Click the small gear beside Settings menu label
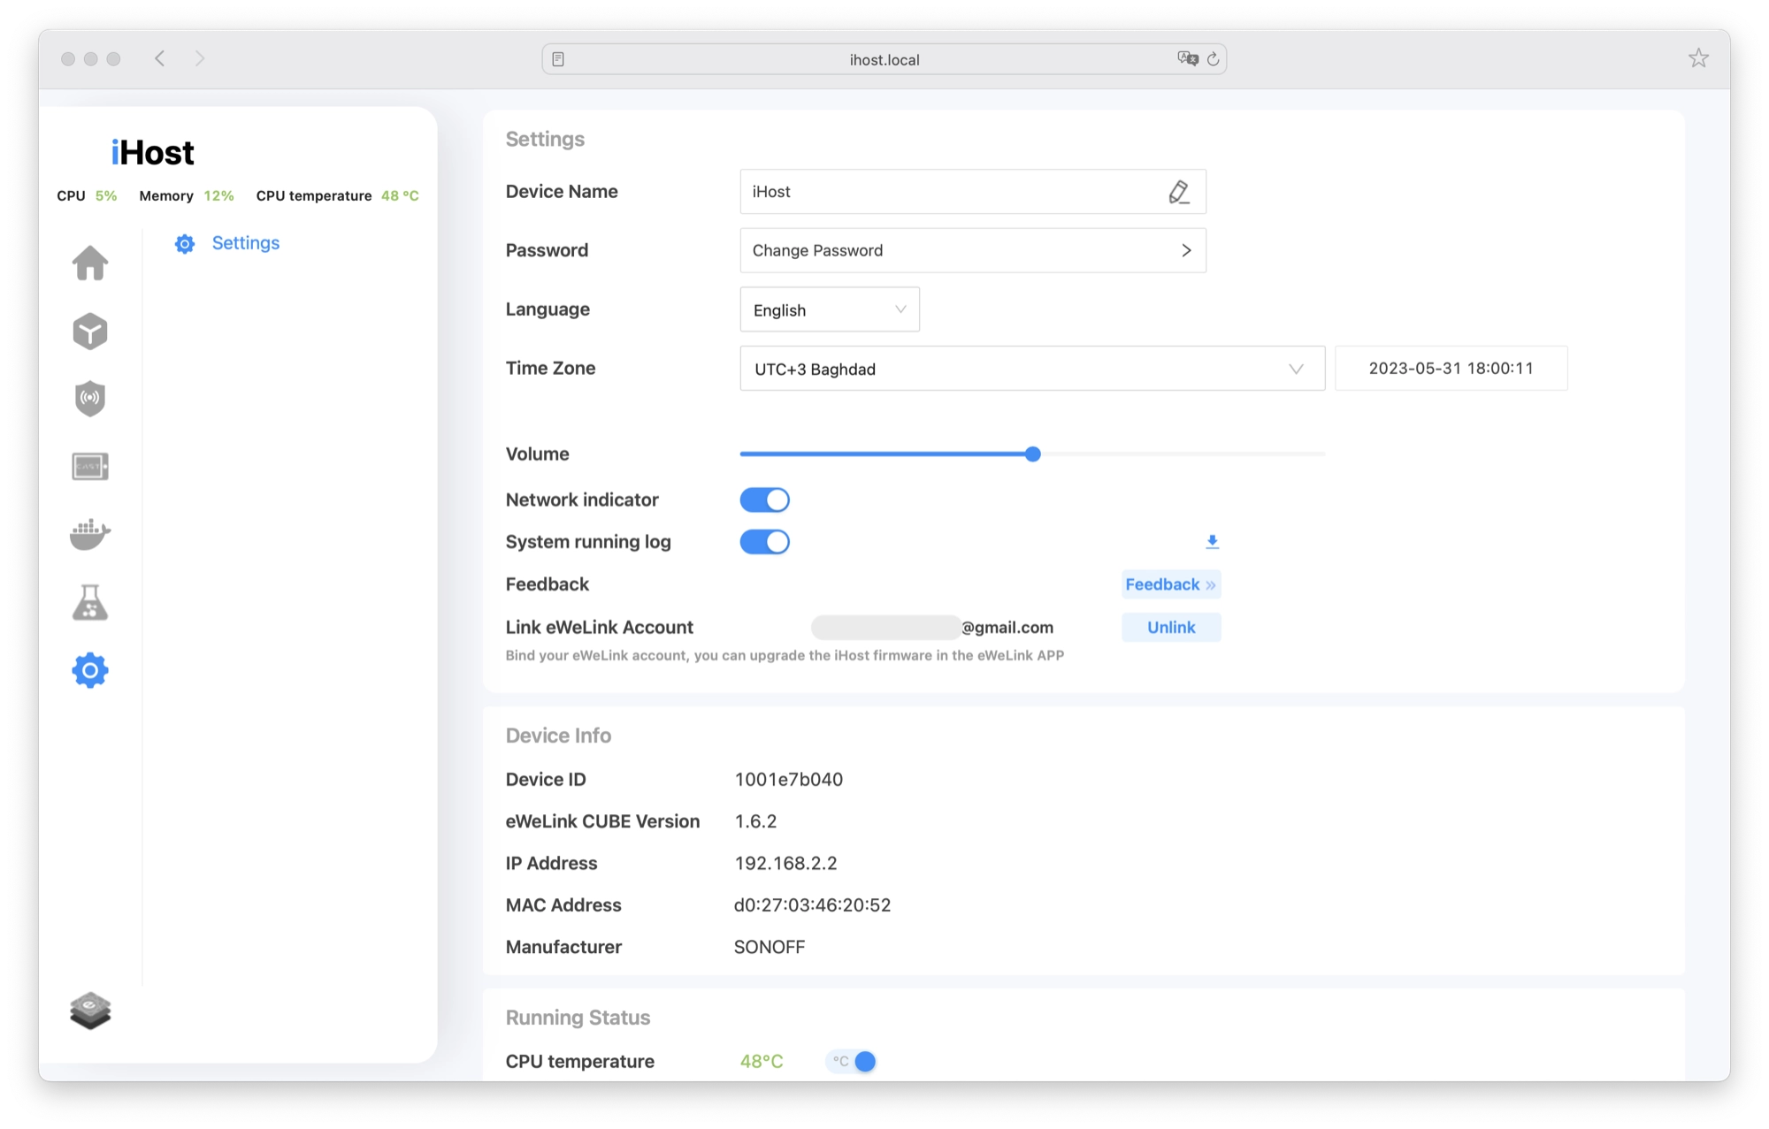The image size is (1769, 1129). 185,244
